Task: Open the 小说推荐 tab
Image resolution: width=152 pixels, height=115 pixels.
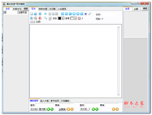Action: (62, 9)
